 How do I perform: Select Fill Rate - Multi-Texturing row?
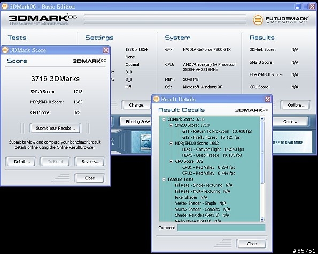point(203,191)
